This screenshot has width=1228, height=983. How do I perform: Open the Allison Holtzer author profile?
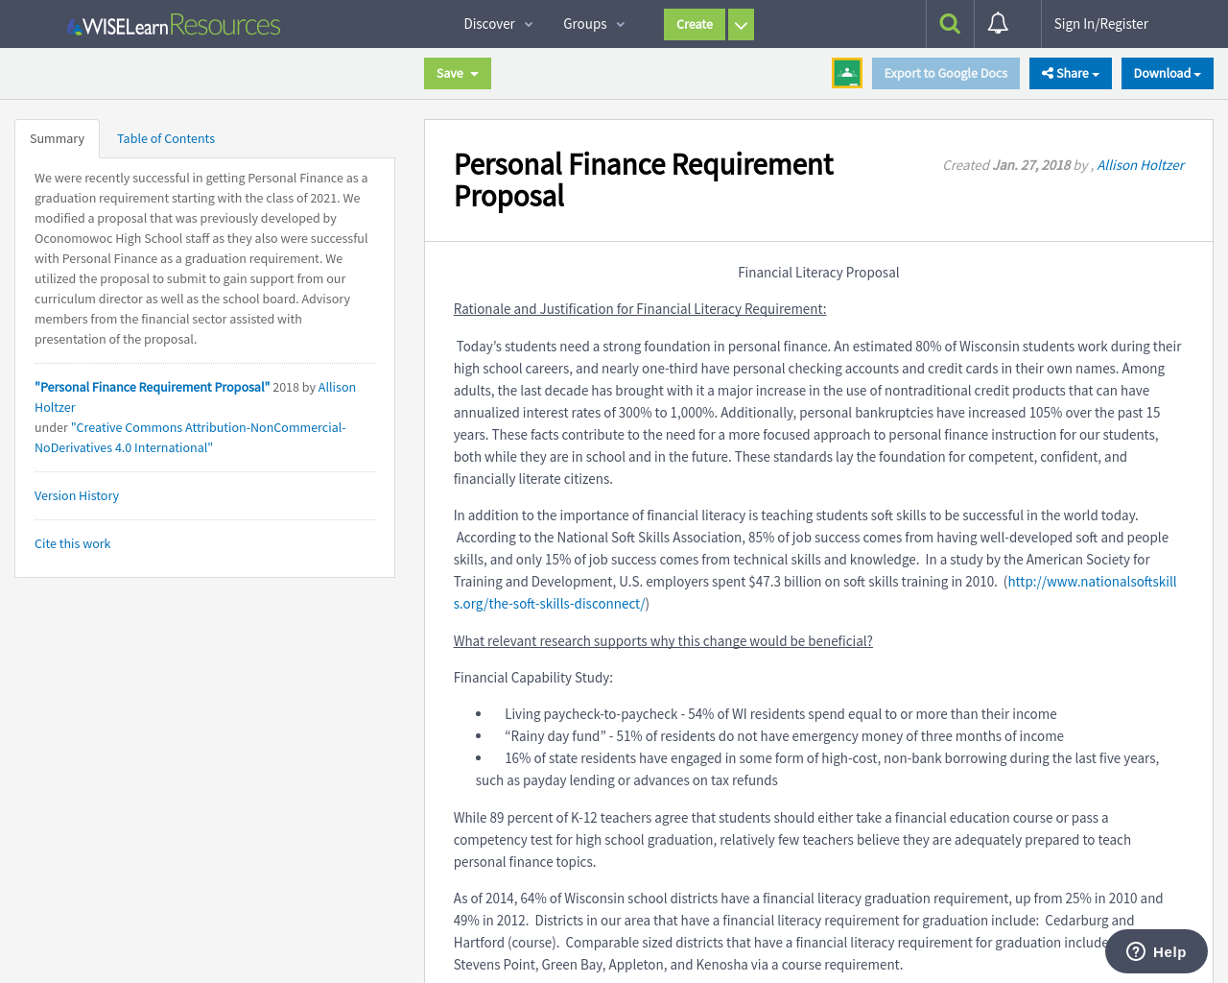pos(1141,164)
